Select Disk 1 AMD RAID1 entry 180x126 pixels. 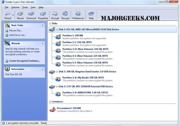(112, 30)
